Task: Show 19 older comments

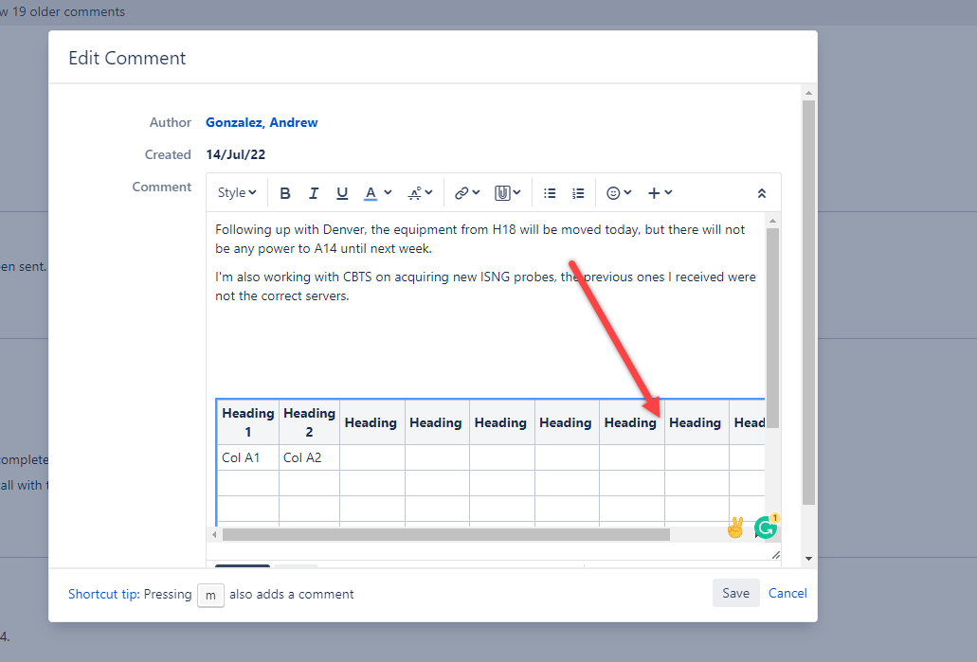Action: pyautogui.click(x=63, y=11)
